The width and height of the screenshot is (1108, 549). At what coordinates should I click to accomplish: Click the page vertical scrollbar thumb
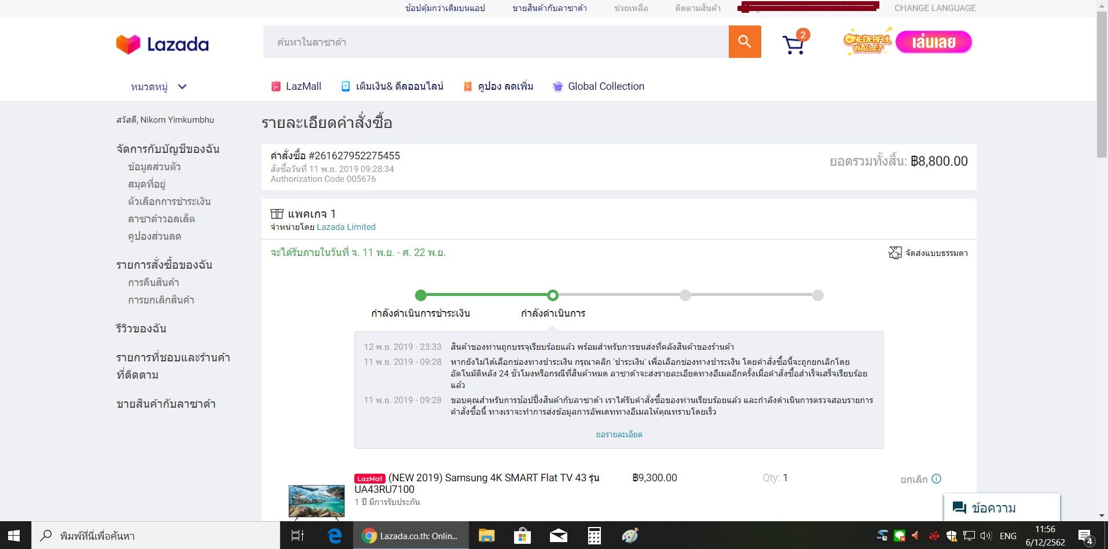point(1102,85)
